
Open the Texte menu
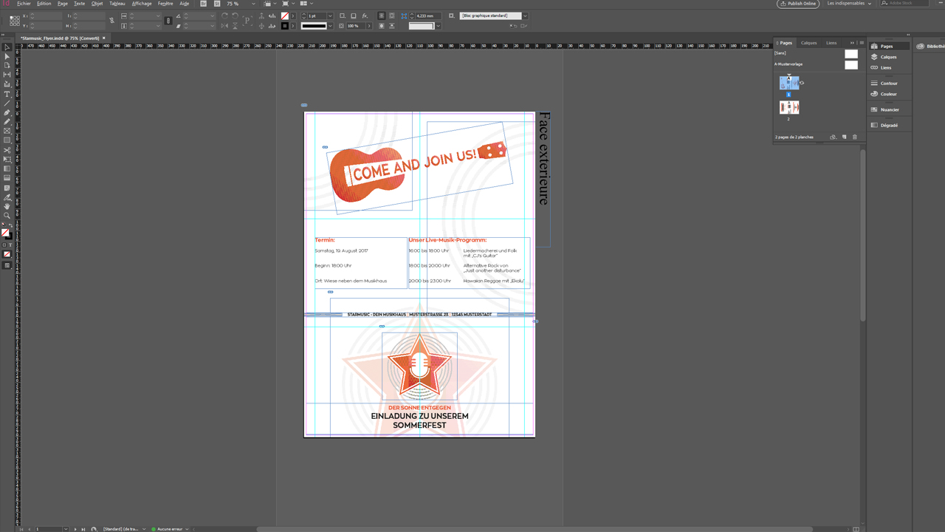79,4
